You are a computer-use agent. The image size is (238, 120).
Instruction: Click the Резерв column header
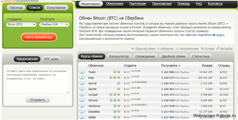tap(207, 66)
